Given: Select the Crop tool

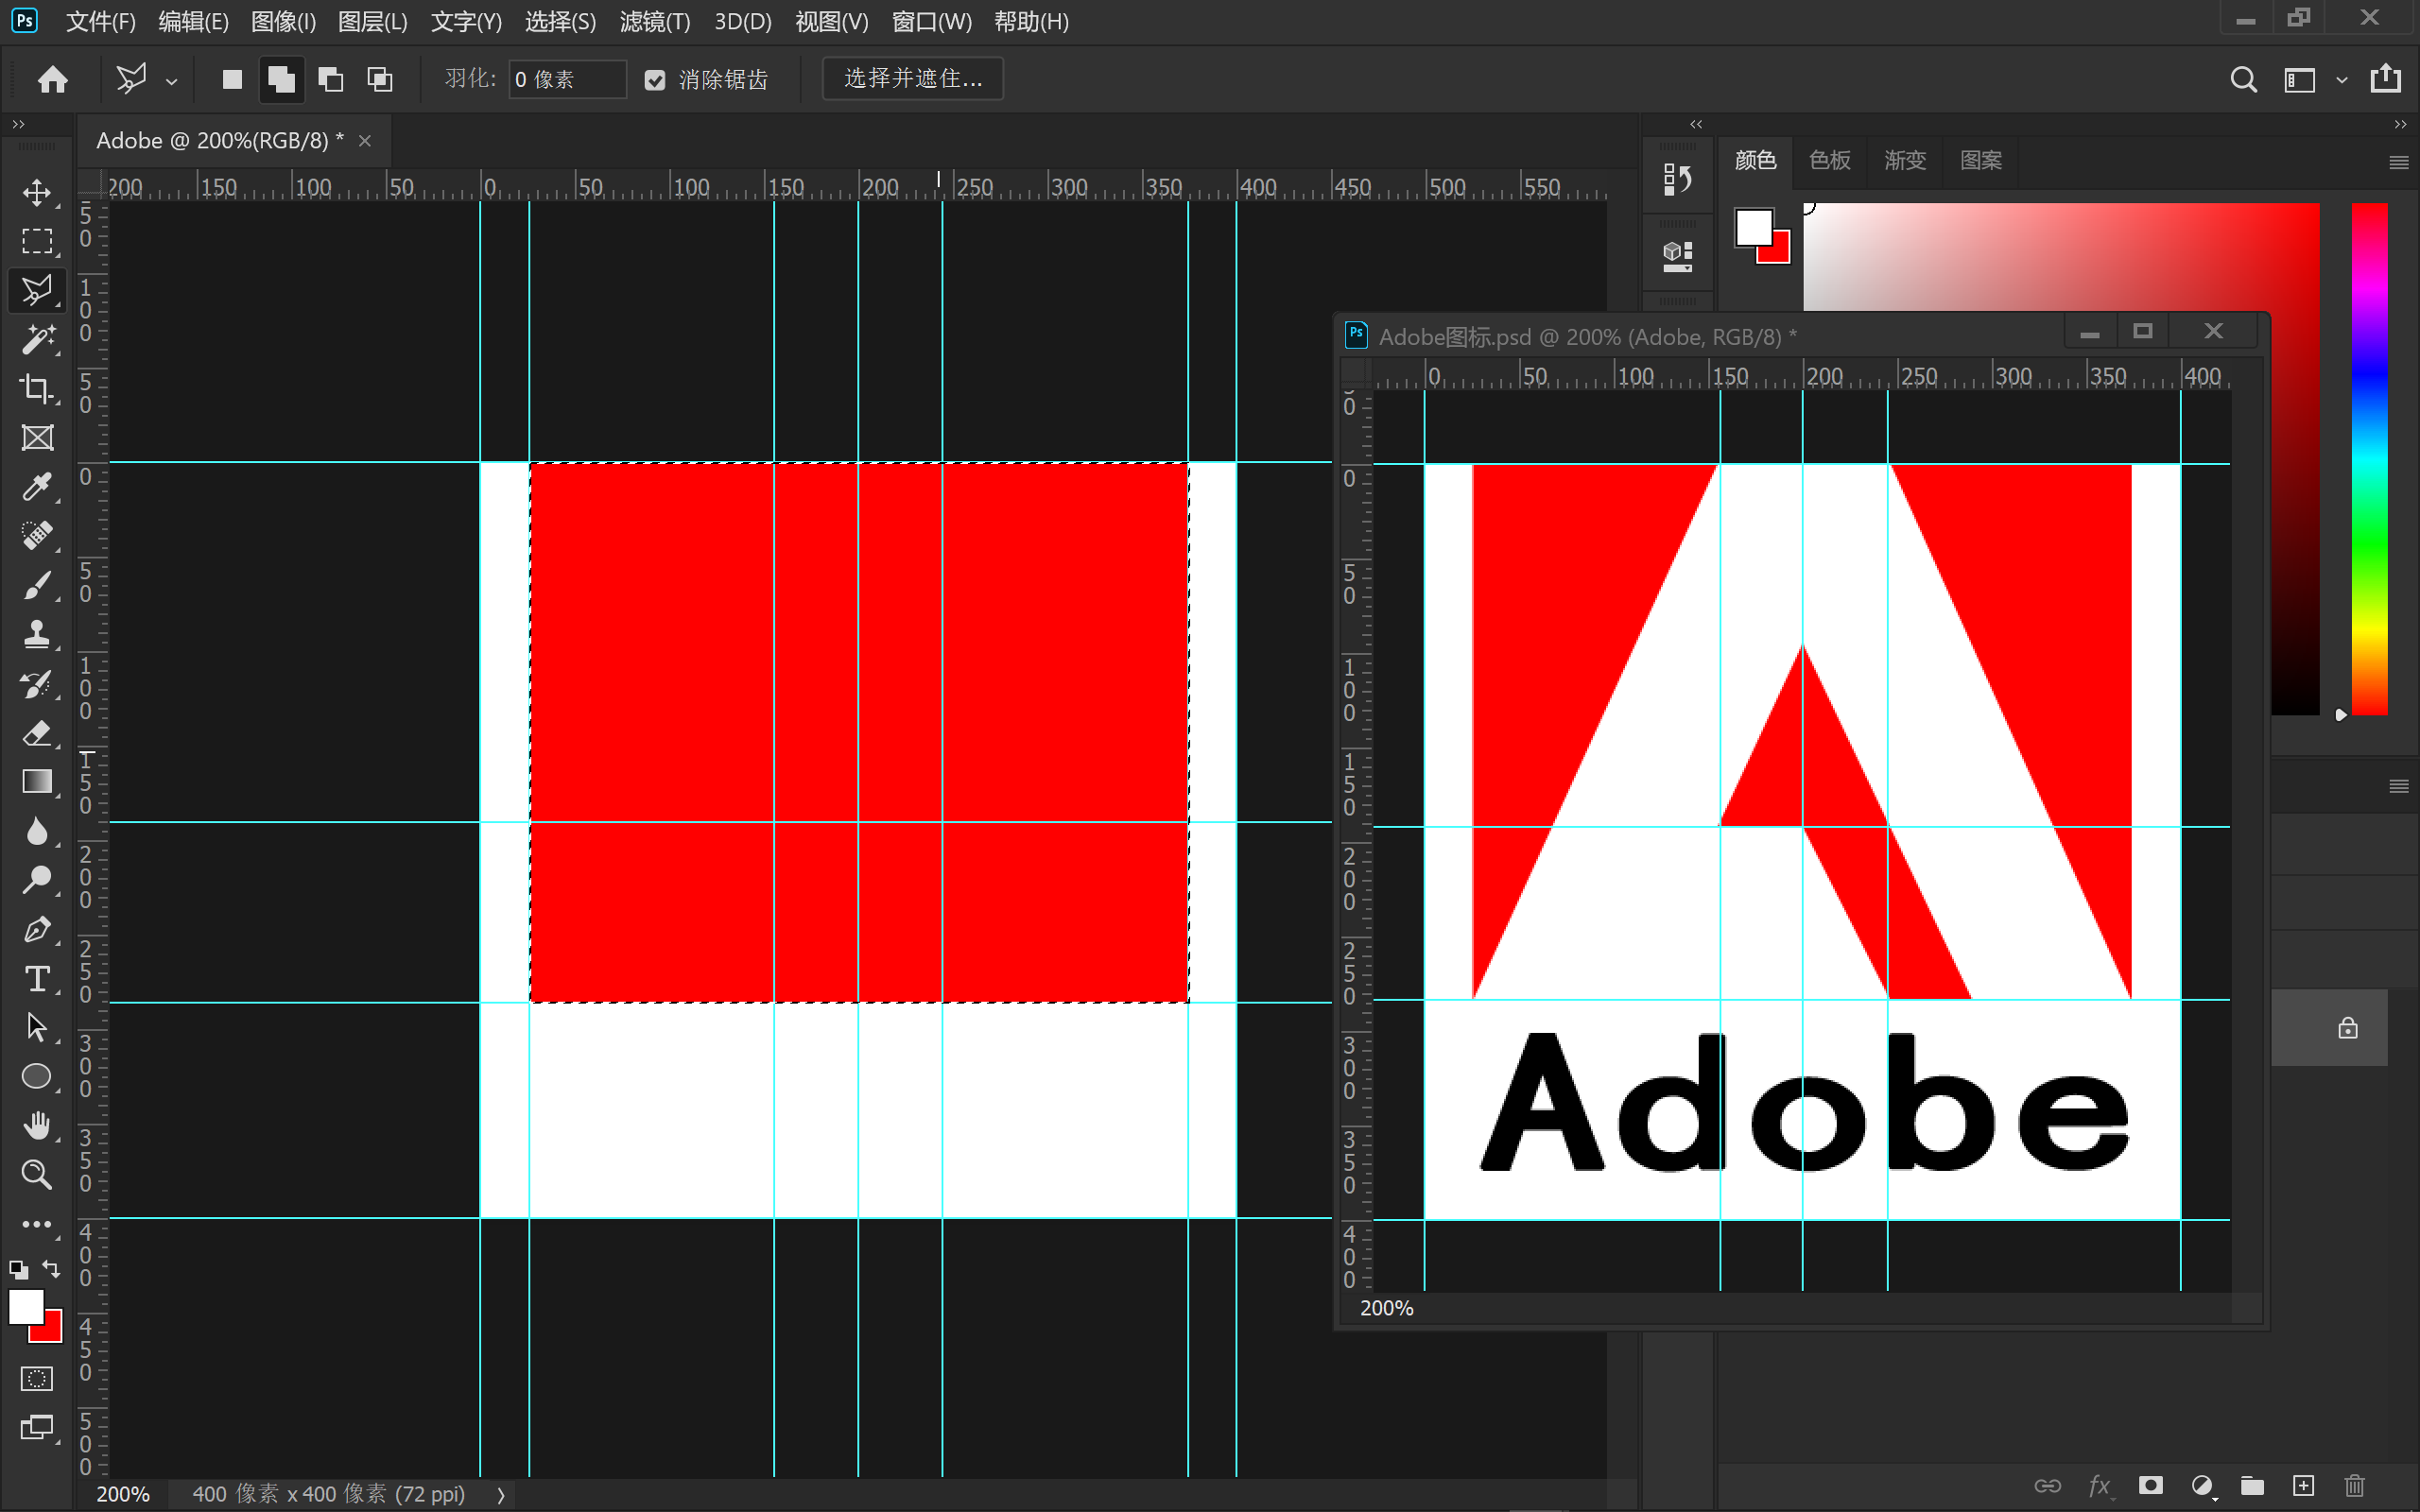Looking at the screenshot, I should tap(37, 388).
